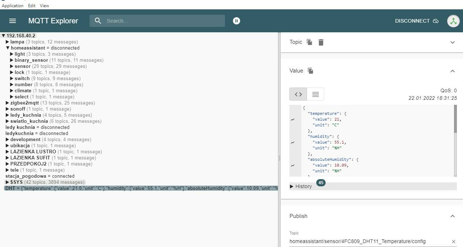This screenshot has width=463, height=247.
Task: Expand the PRZEDPOKOJ2 topic
Action: pos(7,164)
